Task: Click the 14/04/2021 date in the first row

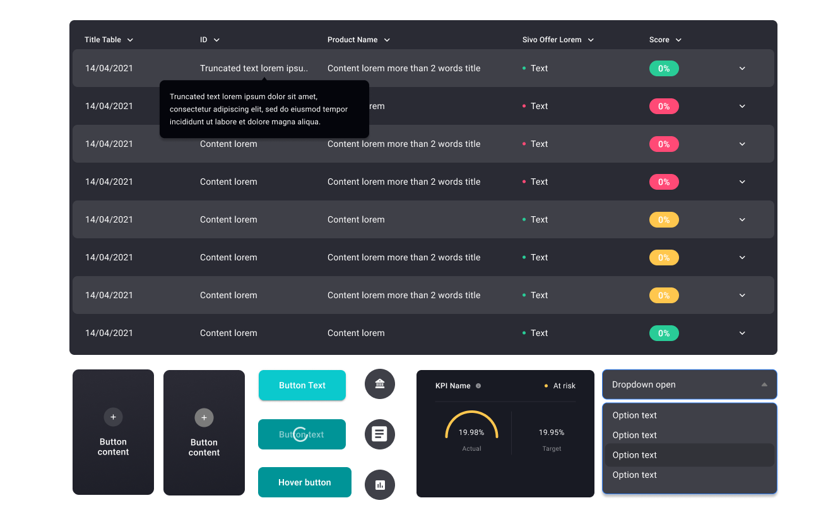Action: tap(109, 68)
